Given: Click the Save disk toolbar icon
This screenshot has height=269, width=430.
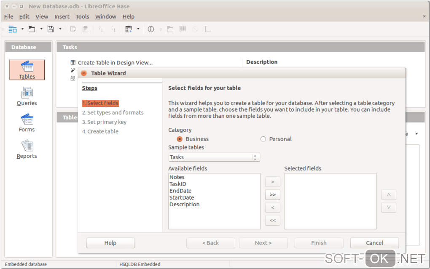Looking at the screenshot, I should tap(51, 29).
